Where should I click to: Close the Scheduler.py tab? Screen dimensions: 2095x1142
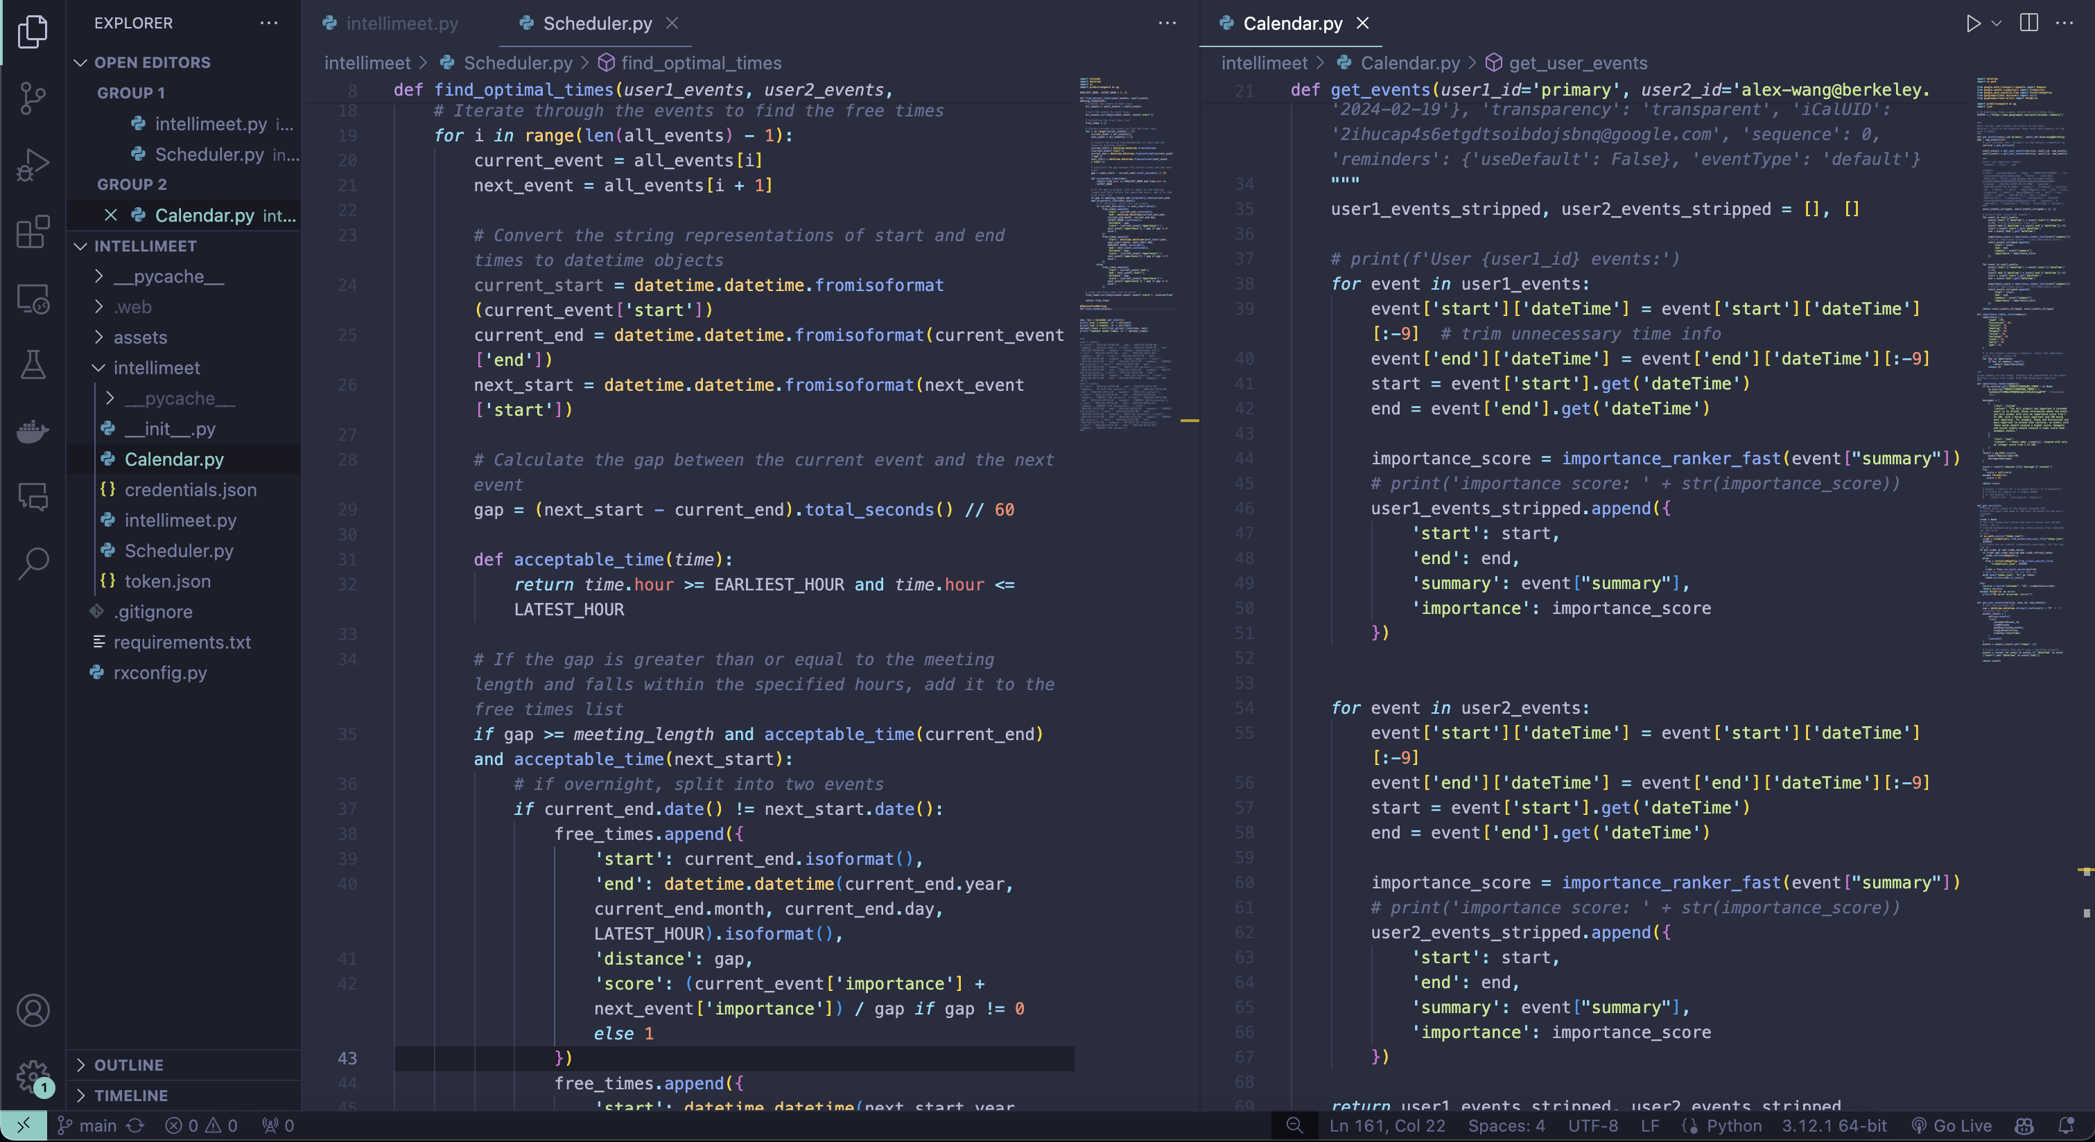[672, 24]
